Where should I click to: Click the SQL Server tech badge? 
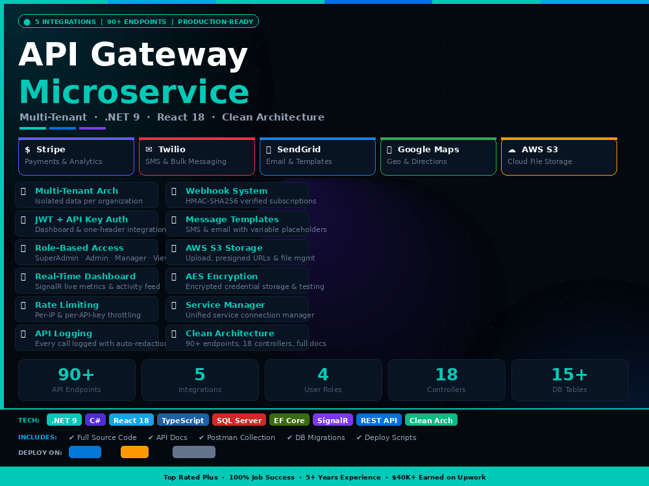click(x=239, y=420)
